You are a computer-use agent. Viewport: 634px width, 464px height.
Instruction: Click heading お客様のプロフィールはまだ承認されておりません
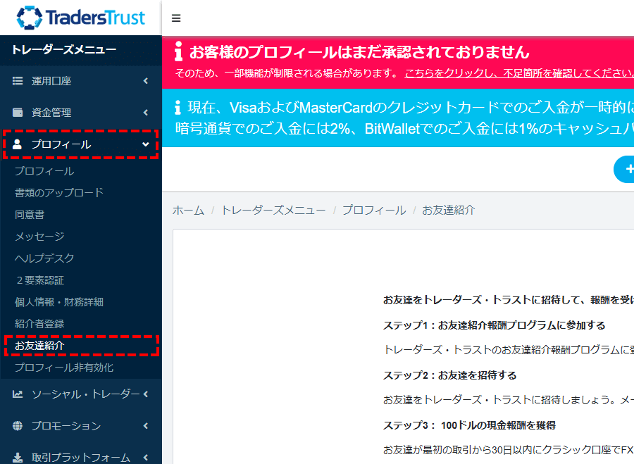click(x=359, y=51)
